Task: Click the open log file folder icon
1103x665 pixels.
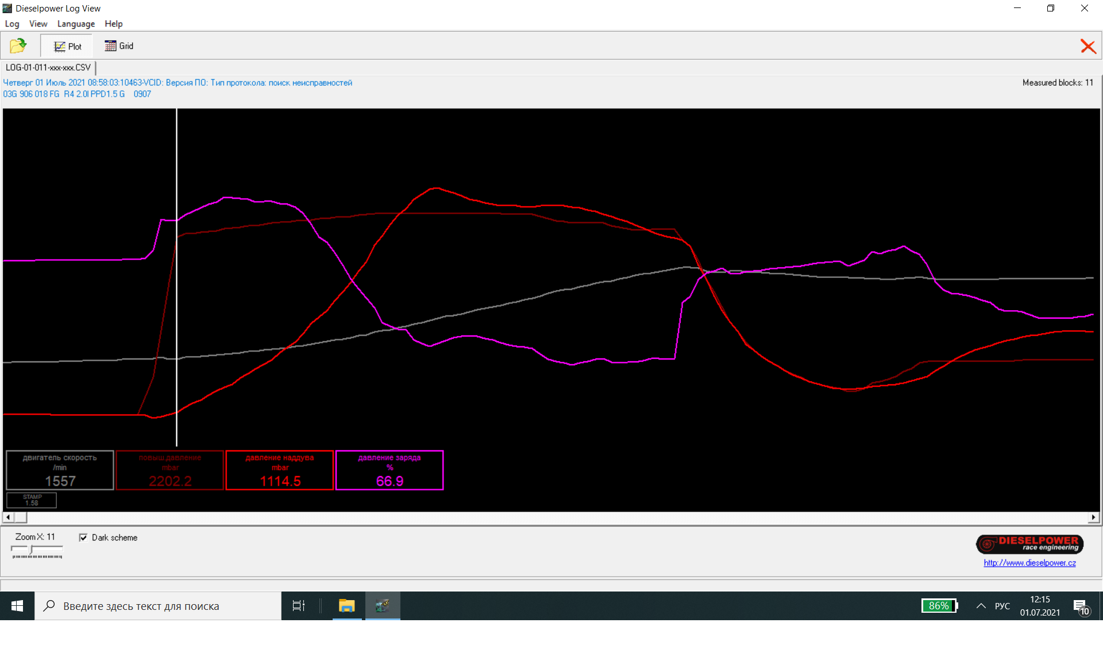Action: (x=18, y=46)
